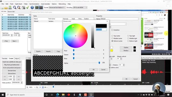The image size is (172, 97).
Task: Confirm color with OK in Choose color
Action: point(94,70)
